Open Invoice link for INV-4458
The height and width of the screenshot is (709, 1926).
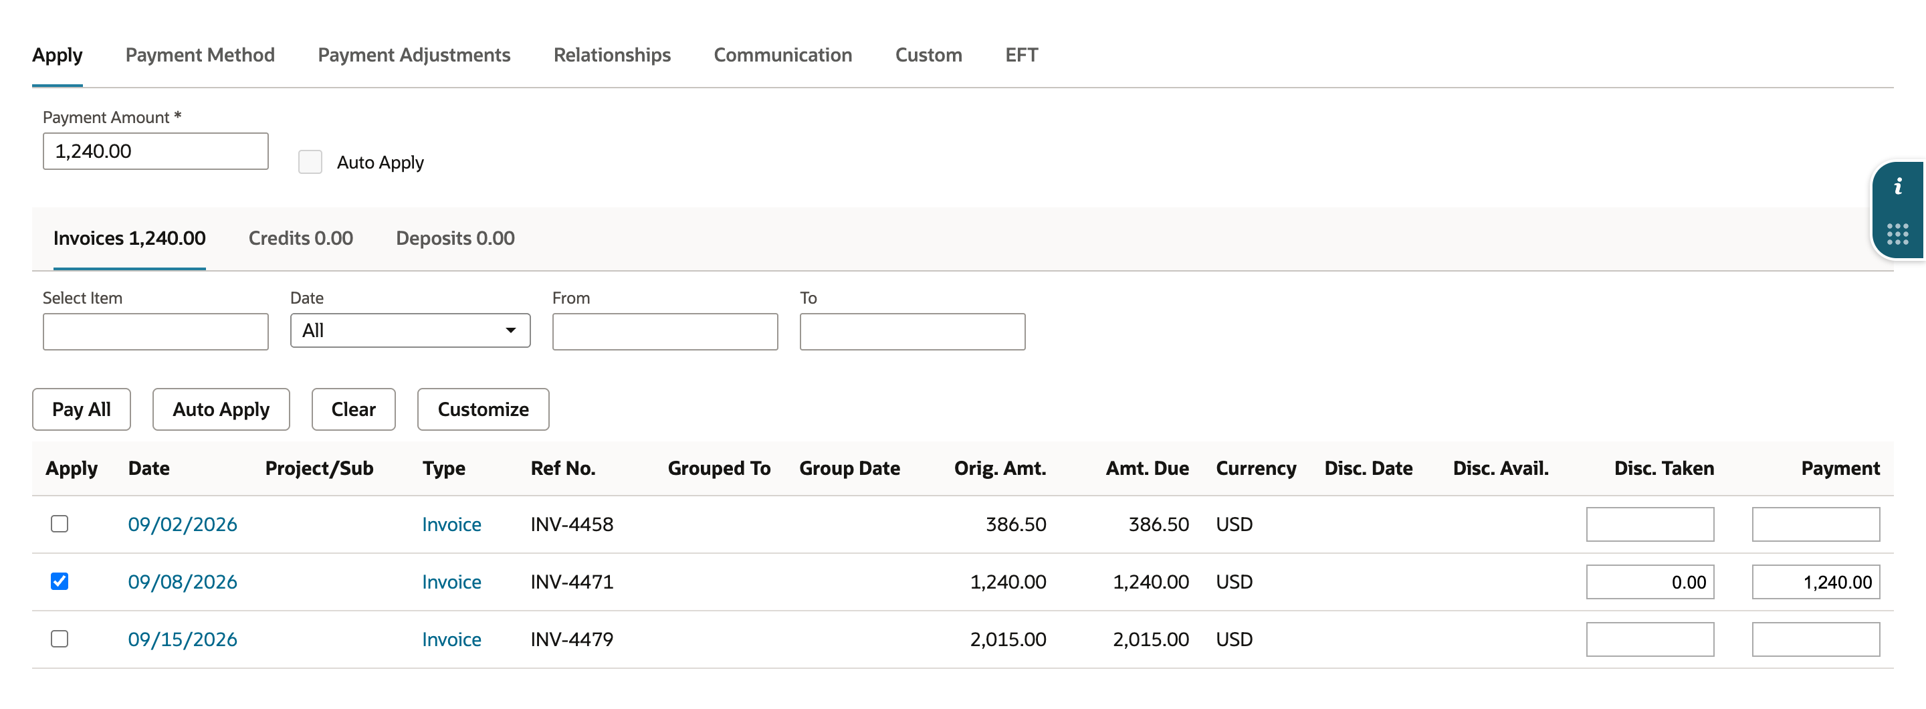pyautogui.click(x=451, y=524)
